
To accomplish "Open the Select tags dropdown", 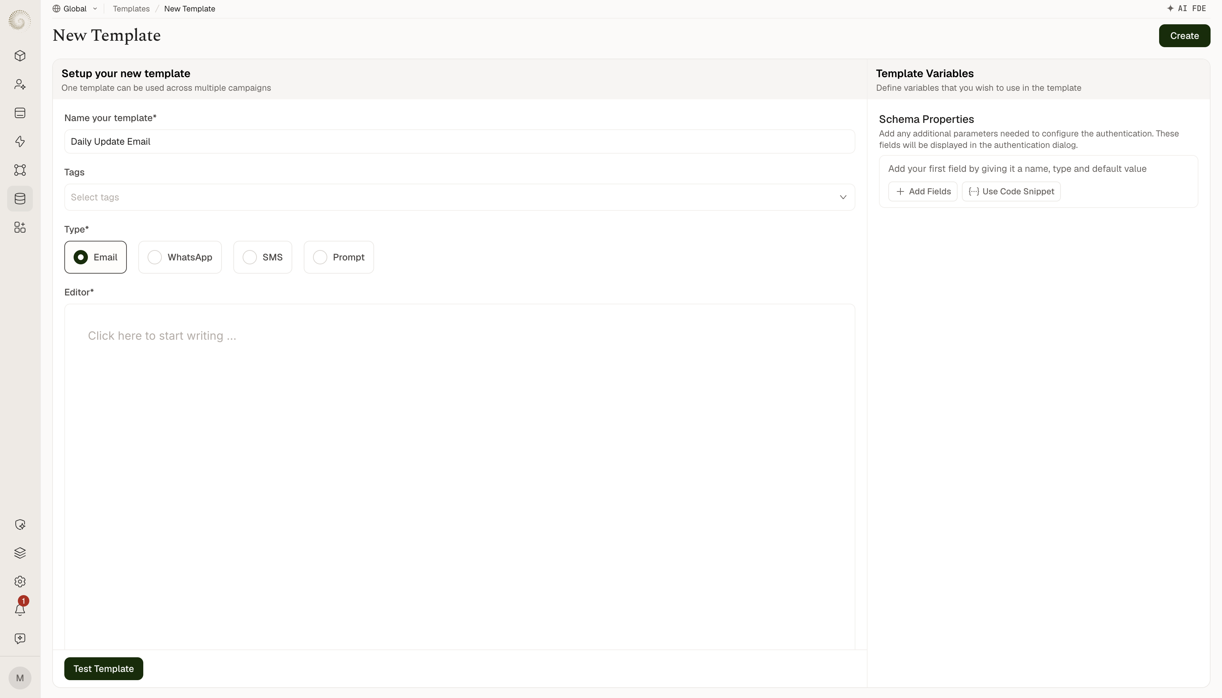I will (459, 197).
